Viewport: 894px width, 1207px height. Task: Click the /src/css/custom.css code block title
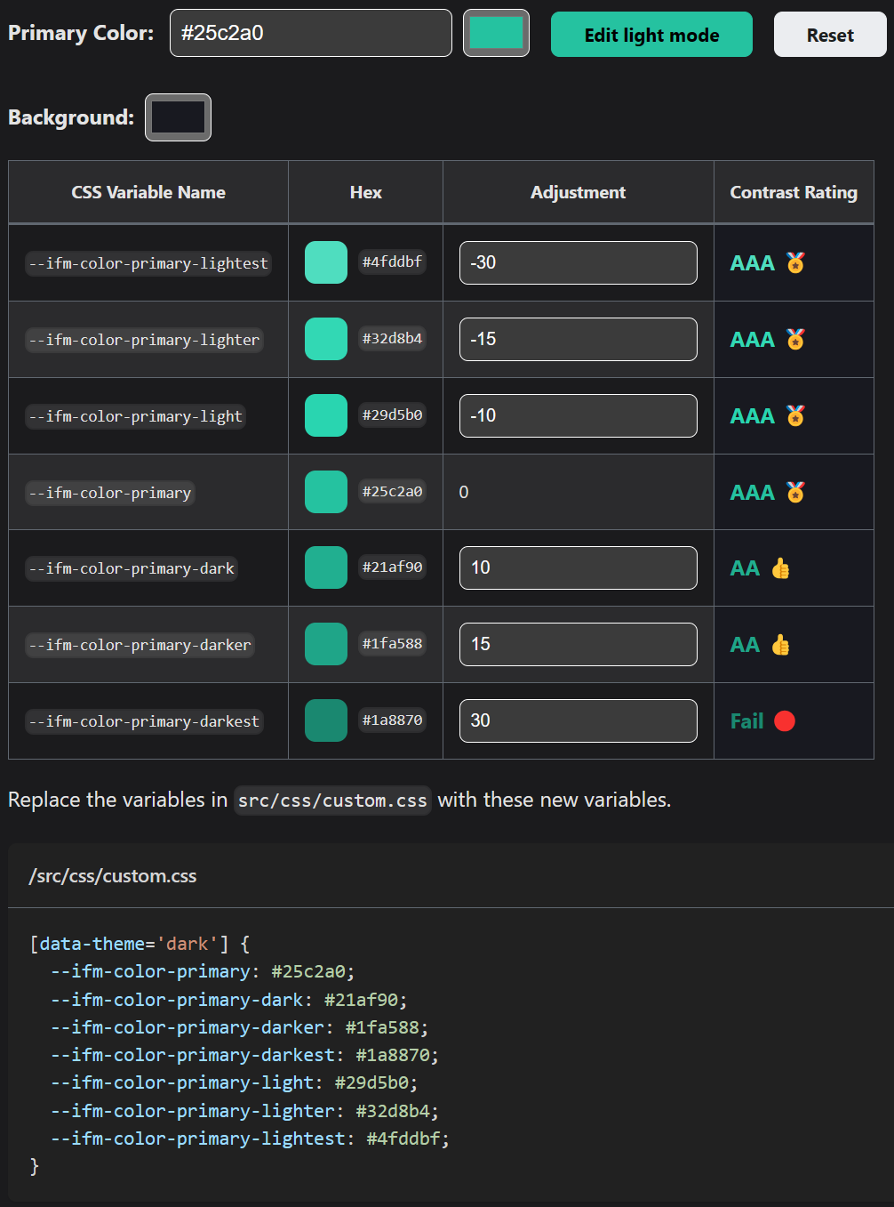click(x=113, y=876)
